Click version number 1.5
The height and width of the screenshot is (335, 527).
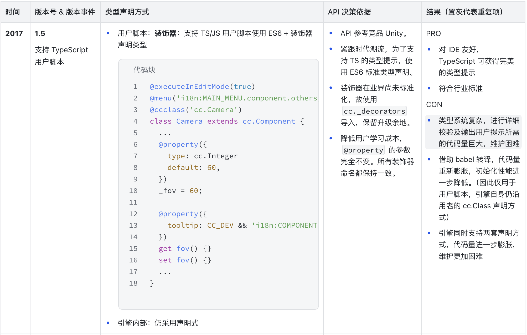click(x=40, y=33)
